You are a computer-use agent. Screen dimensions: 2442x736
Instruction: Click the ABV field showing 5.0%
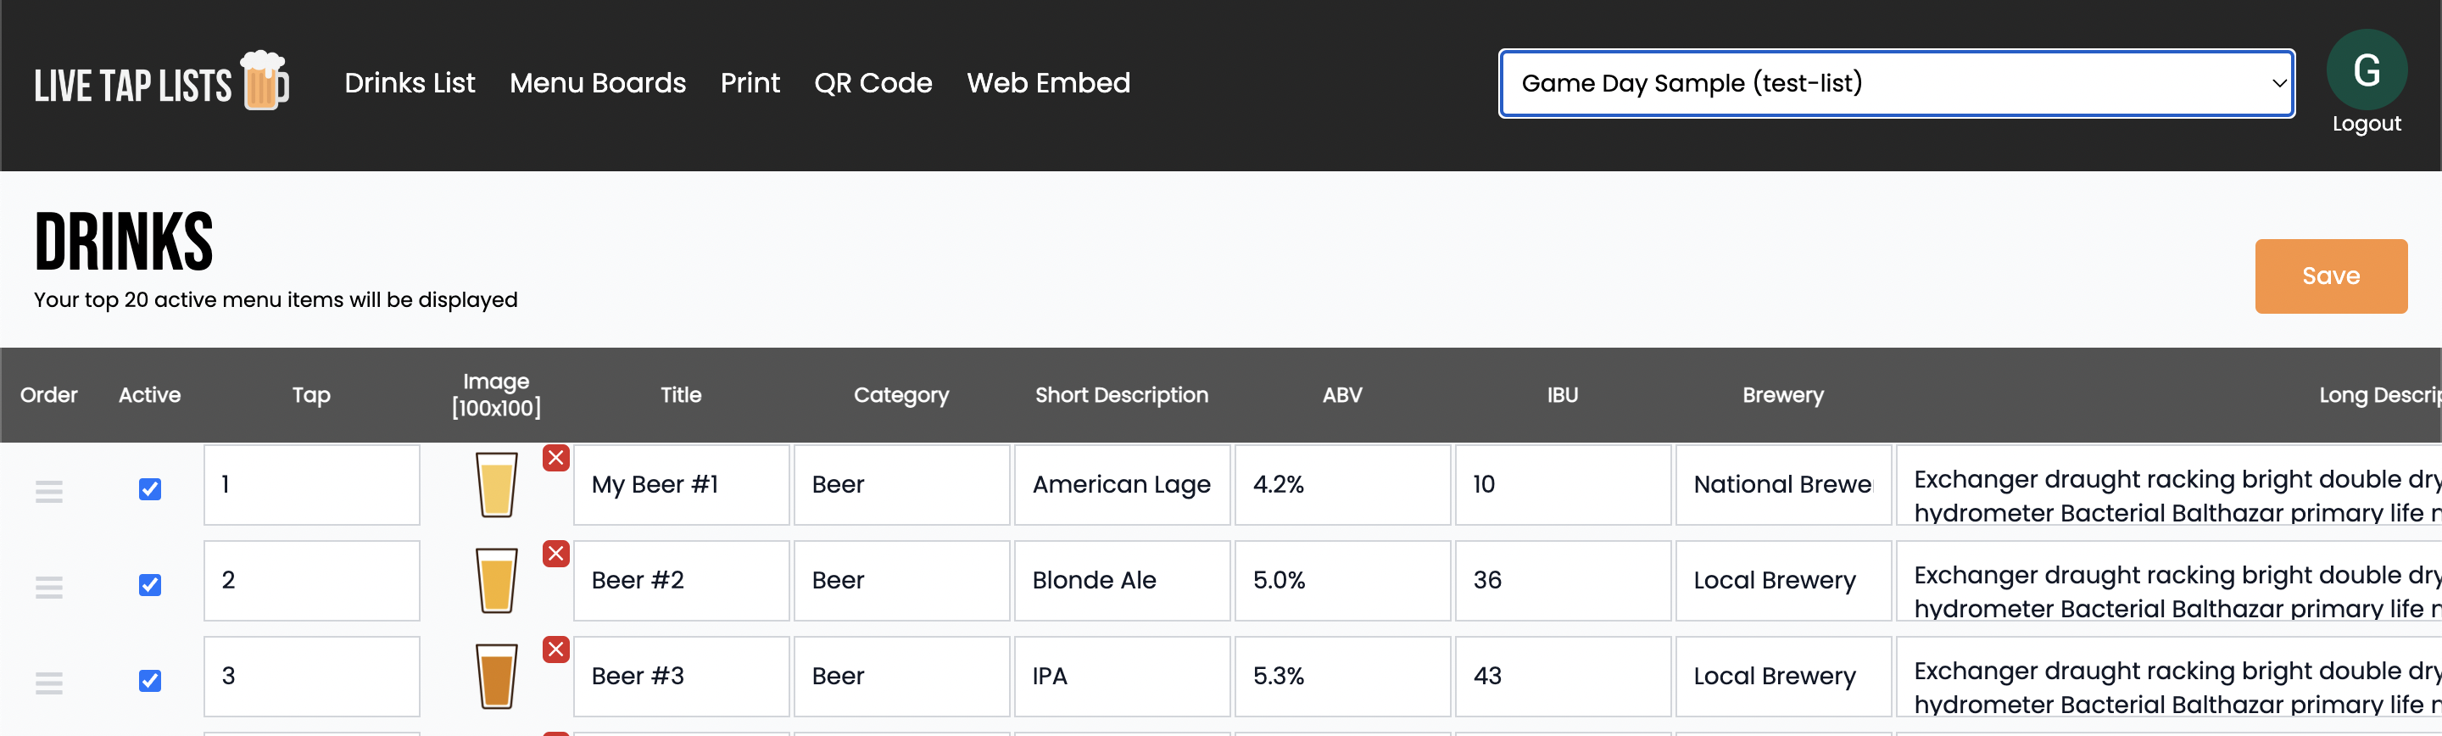pos(1341,581)
